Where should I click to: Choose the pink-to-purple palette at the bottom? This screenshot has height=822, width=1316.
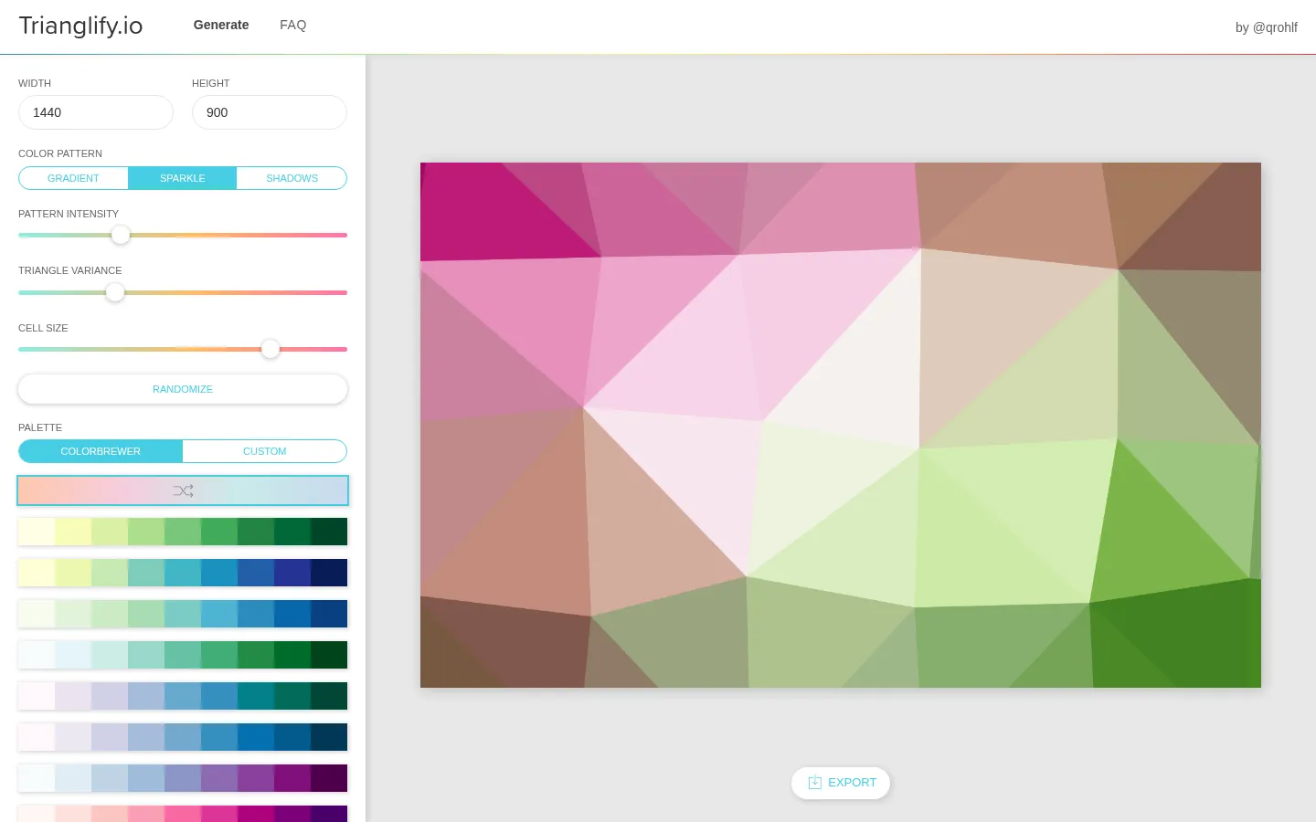[183, 814]
